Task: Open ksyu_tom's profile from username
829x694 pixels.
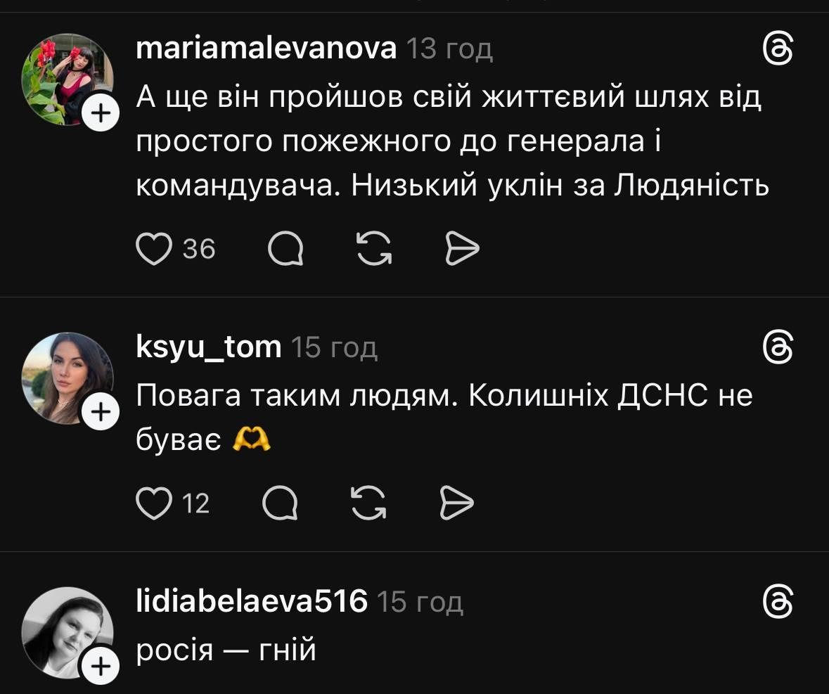Action: click(x=208, y=347)
